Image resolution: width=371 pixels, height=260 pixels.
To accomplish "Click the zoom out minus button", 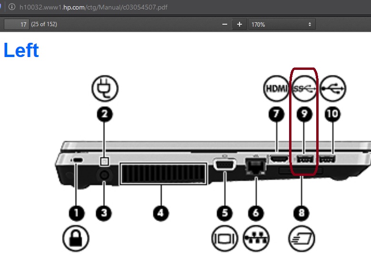I will click(225, 24).
